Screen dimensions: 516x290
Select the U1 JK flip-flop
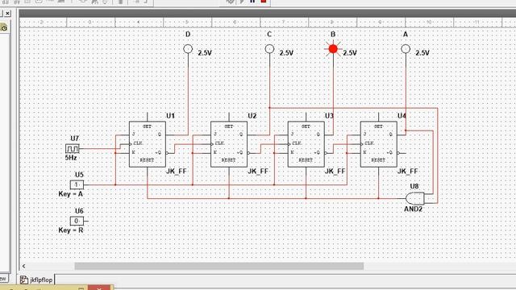click(x=147, y=144)
